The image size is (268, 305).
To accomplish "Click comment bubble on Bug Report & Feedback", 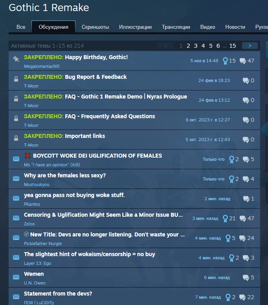I will click(x=246, y=80).
